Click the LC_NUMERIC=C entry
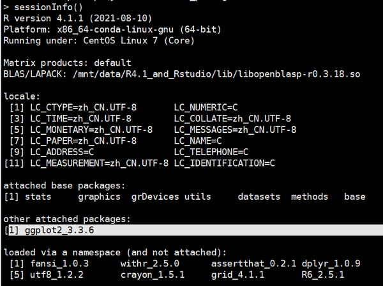 pyautogui.click(x=206, y=107)
